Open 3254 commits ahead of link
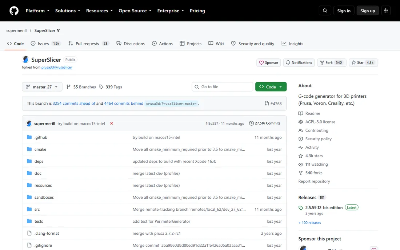The width and height of the screenshot is (400, 250). tap(74, 103)
